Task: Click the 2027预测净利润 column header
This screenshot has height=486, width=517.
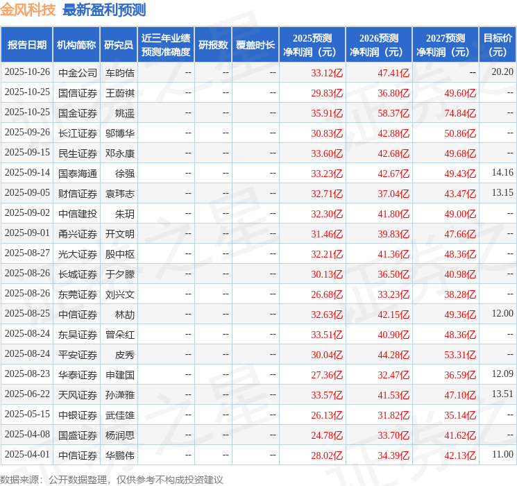Action: 446,45
